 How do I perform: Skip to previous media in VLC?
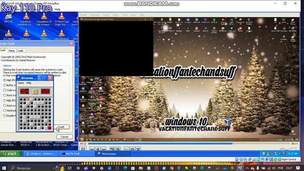click(x=92, y=149)
